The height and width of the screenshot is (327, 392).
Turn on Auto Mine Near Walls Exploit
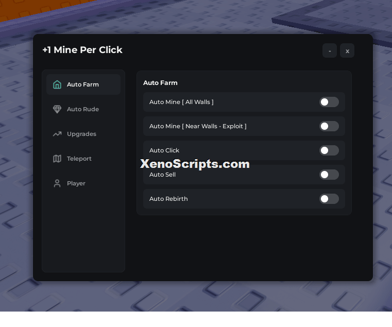[329, 126]
